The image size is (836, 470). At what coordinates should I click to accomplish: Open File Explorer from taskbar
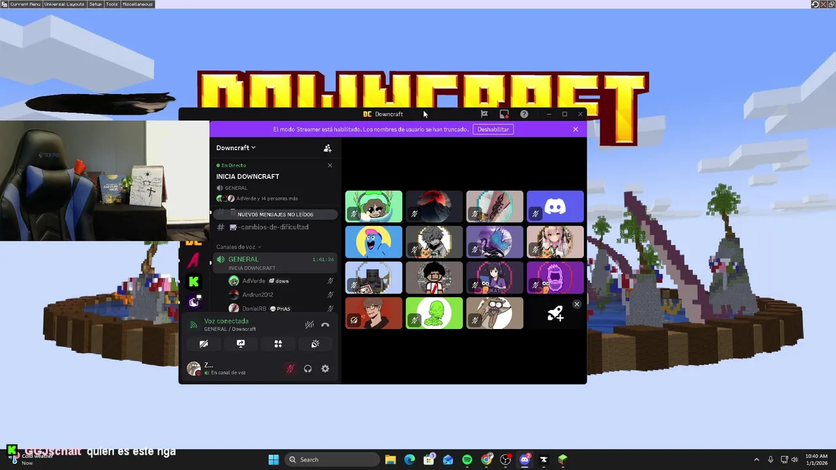point(390,460)
